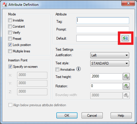Click the OK button

[67, 116]
